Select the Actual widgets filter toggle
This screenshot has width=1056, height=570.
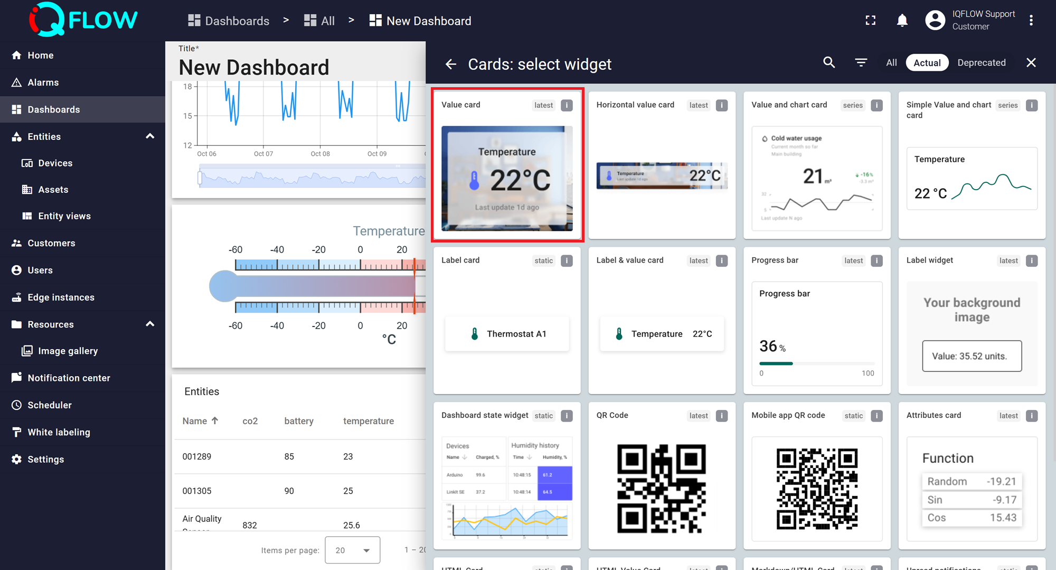pos(927,63)
